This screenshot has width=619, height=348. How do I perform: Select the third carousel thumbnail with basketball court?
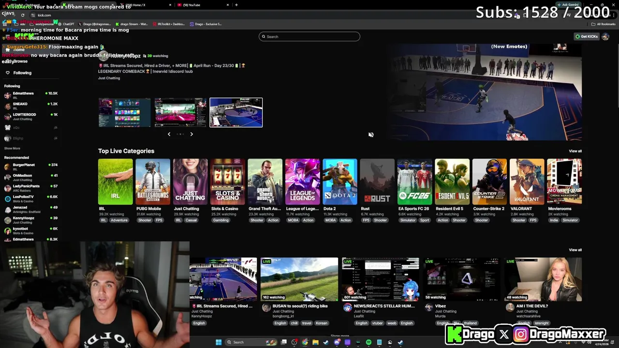[236, 113]
